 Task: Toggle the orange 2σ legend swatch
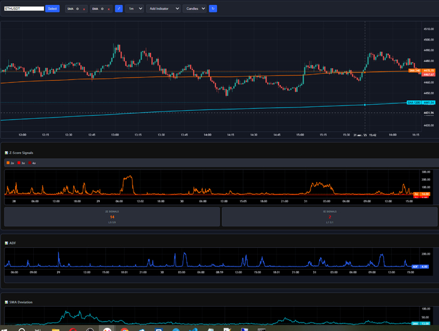8,163
